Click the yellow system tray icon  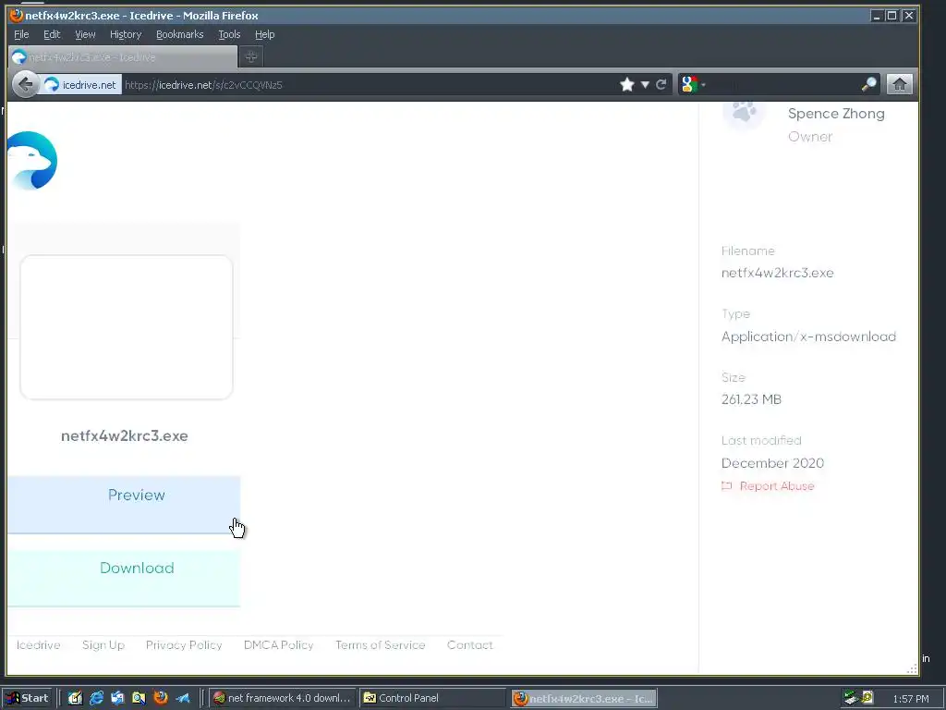pos(867,697)
